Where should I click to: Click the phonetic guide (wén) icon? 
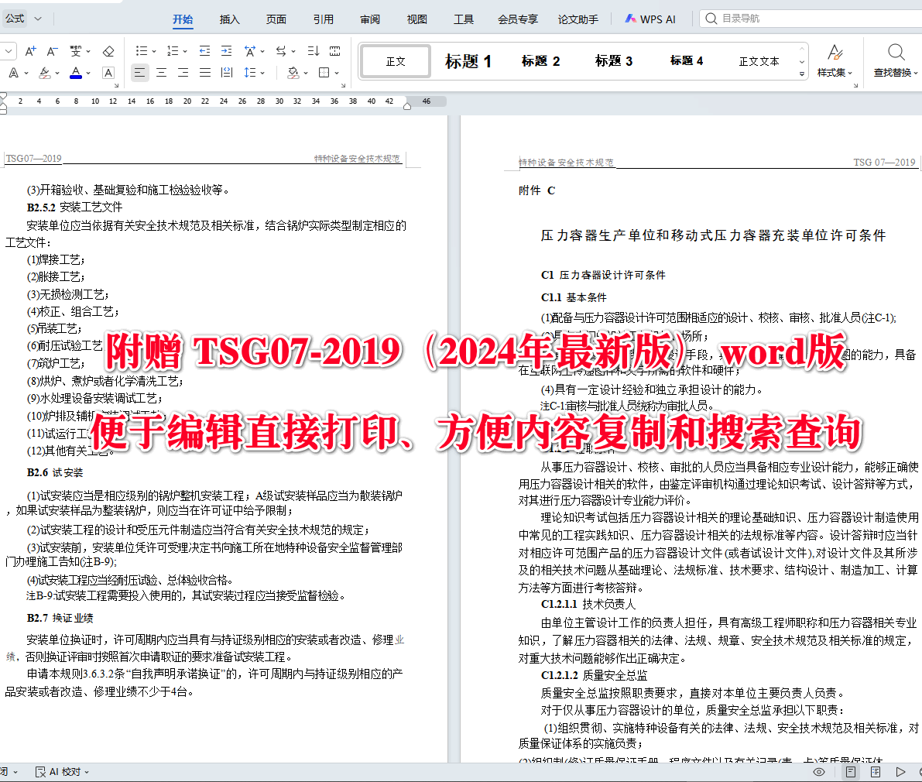(75, 51)
